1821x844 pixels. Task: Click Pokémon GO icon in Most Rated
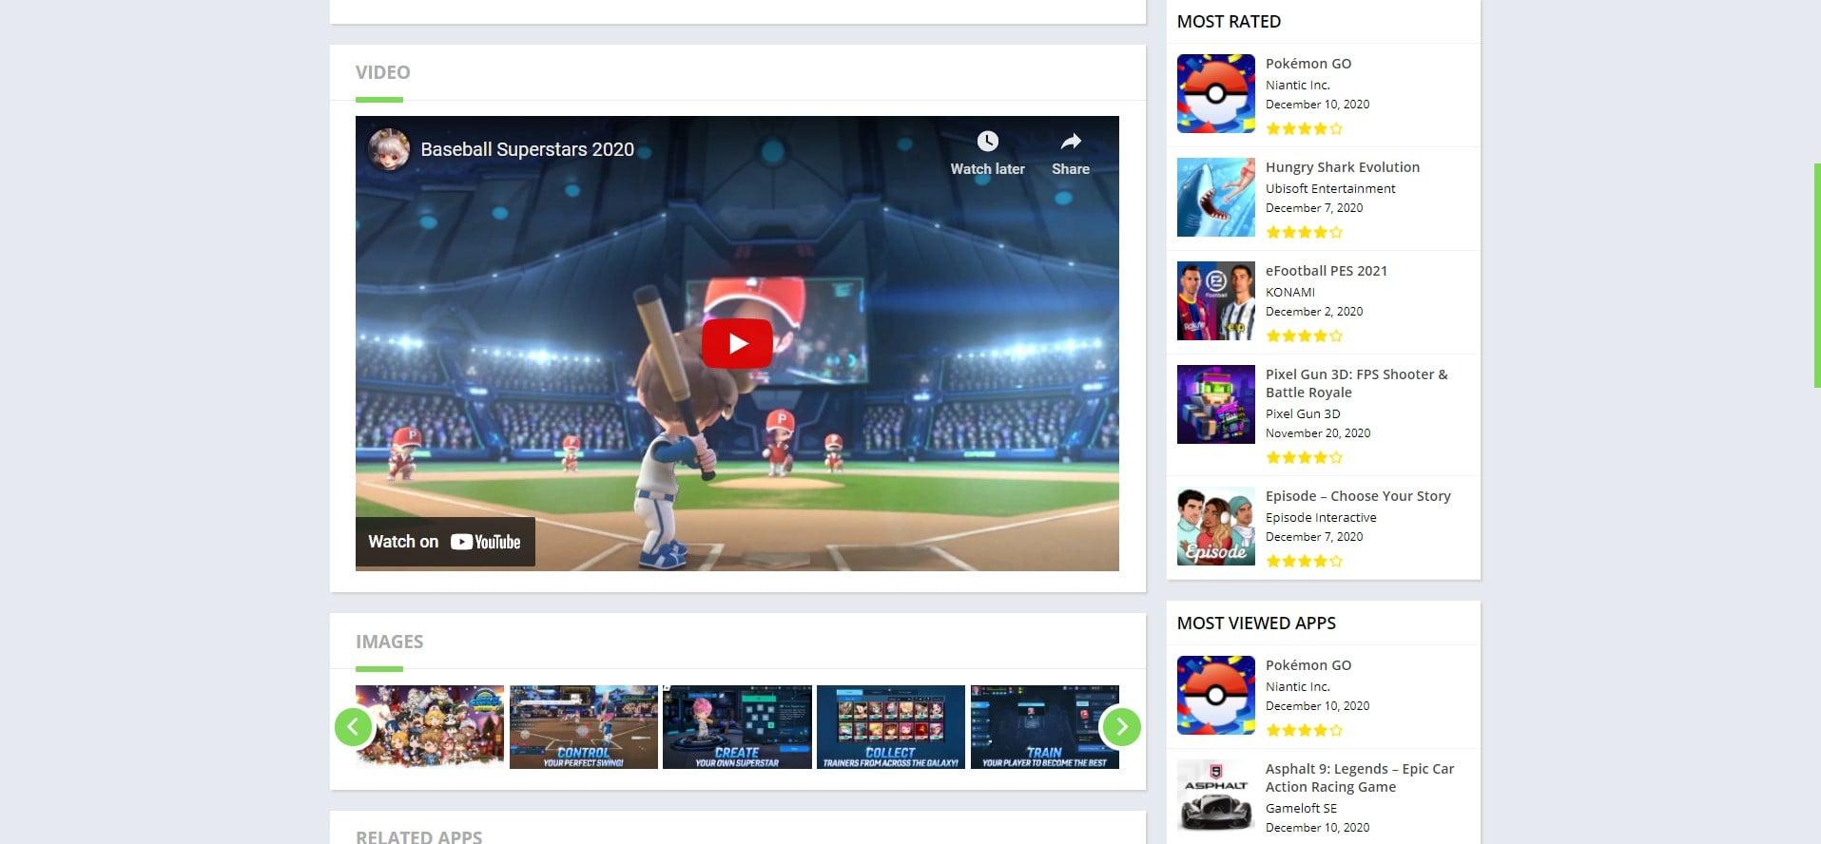(1216, 93)
